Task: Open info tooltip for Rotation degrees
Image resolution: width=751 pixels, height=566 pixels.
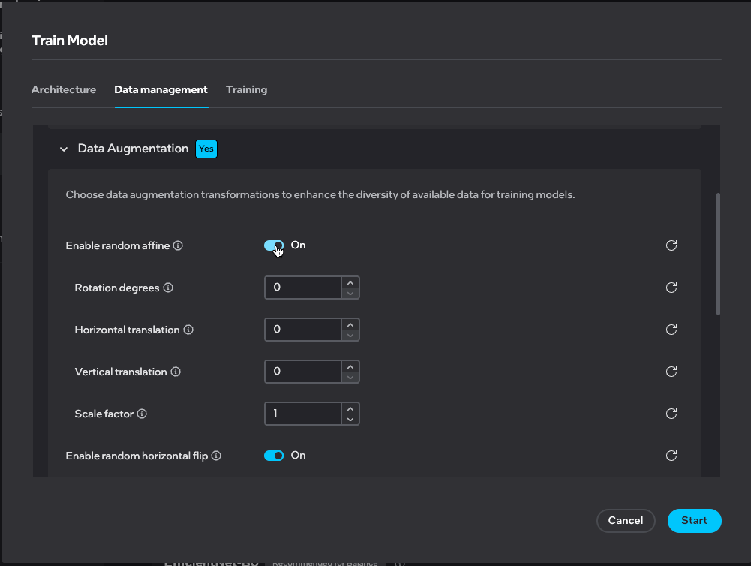Action: coord(169,288)
